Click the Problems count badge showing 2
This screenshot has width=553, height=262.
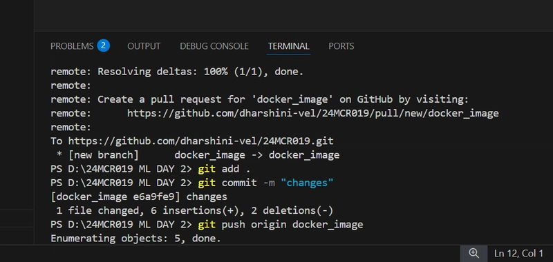tap(103, 46)
